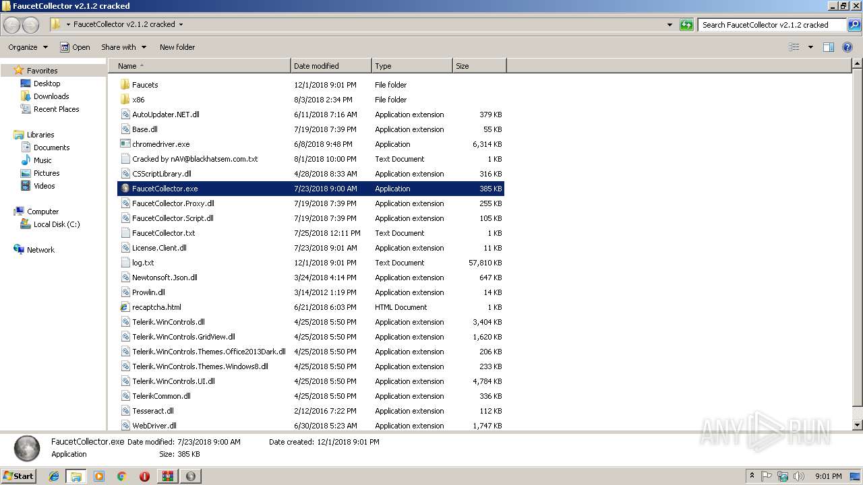Click the New folder button

pos(177,47)
